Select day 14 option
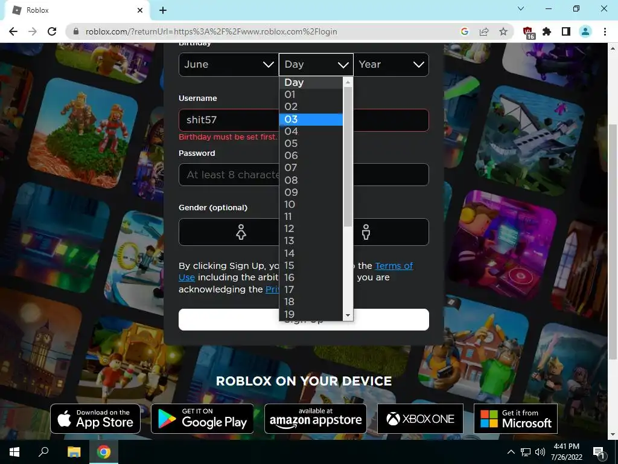Image resolution: width=618 pixels, height=464 pixels. [x=311, y=253]
